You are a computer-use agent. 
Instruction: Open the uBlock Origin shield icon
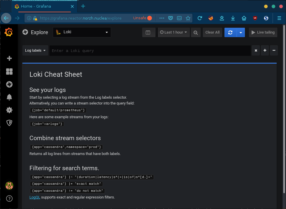255,18
